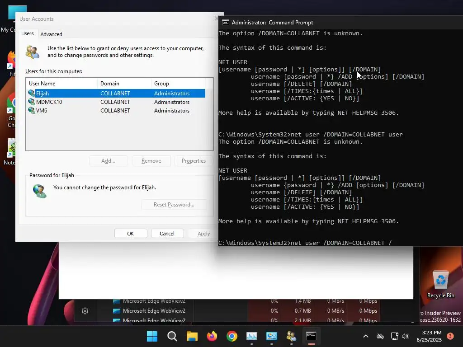Image resolution: width=463 pixels, height=347 pixels.
Task: Click the MDMCK10 user icon in list
Action: (32, 102)
